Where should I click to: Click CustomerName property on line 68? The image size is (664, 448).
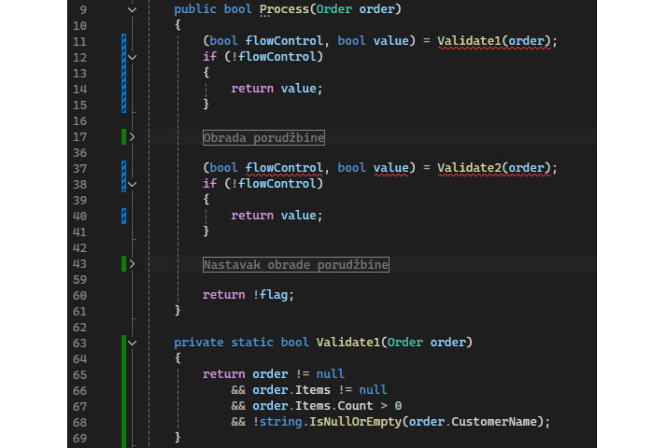(x=494, y=422)
